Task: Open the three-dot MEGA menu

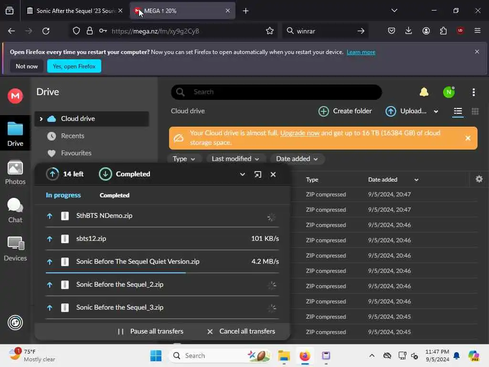Action: pos(473,92)
